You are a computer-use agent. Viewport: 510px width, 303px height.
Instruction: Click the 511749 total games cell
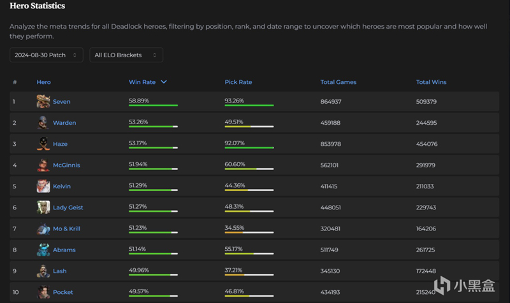click(x=329, y=250)
